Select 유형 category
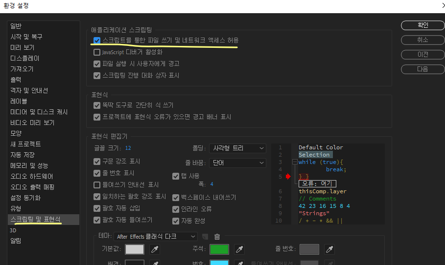 (x=43, y=208)
